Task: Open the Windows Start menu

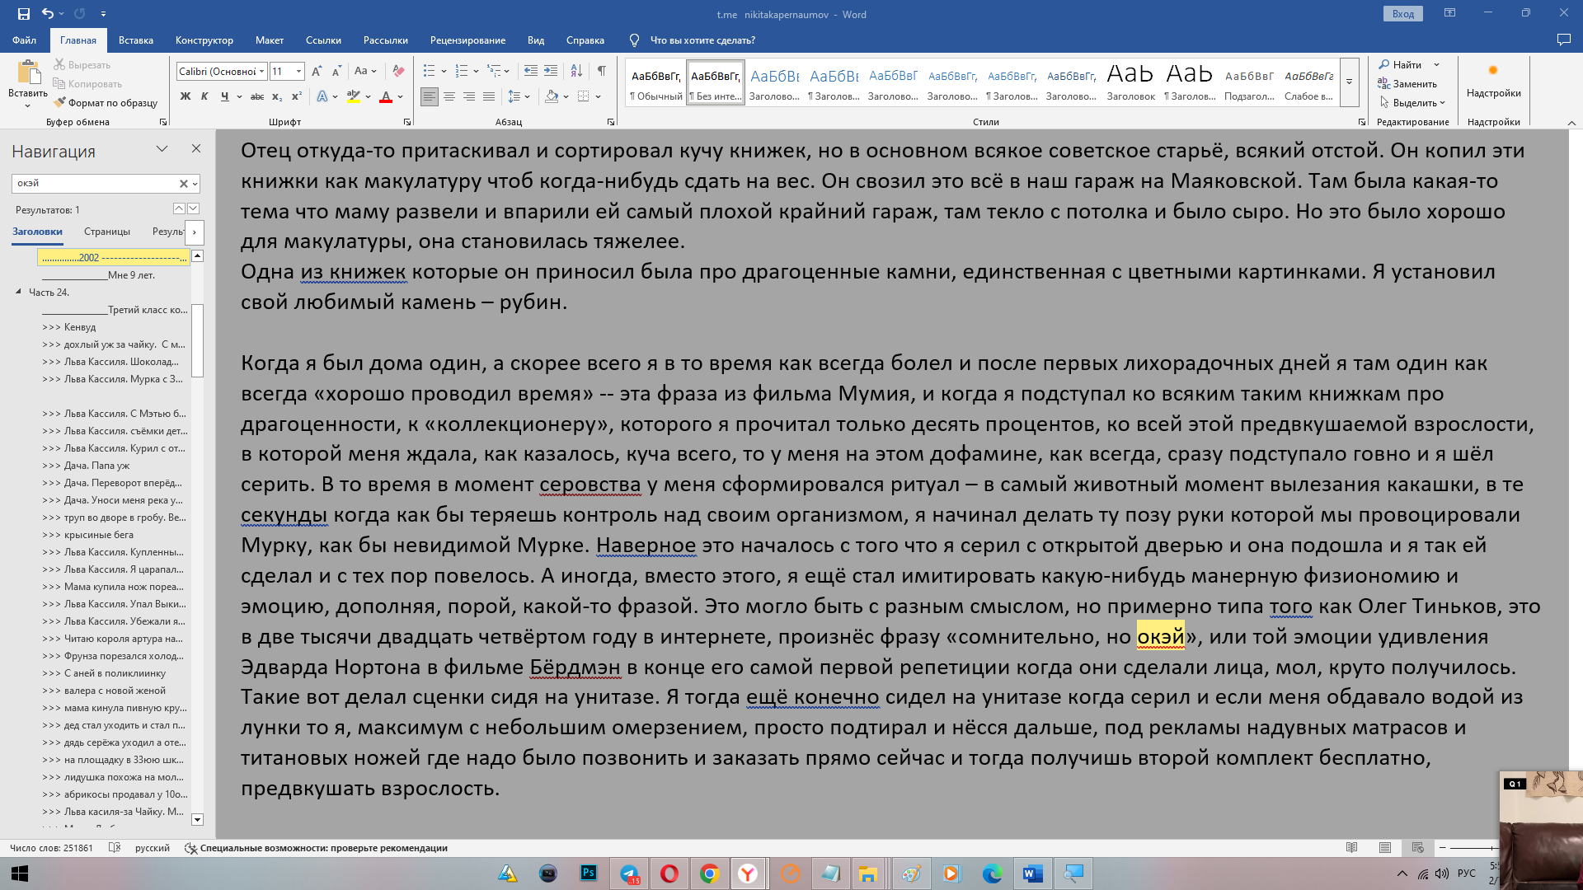Action: (x=20, y=874)
